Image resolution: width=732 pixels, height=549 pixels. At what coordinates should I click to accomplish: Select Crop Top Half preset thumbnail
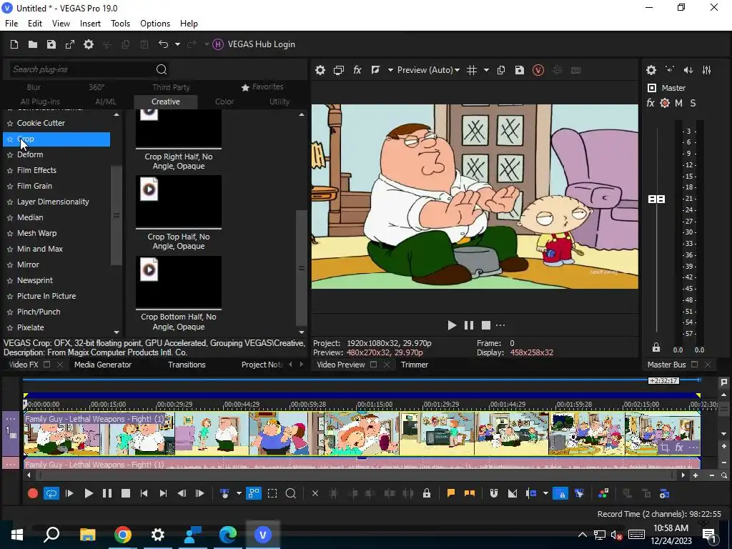click(x=179, y=202)
